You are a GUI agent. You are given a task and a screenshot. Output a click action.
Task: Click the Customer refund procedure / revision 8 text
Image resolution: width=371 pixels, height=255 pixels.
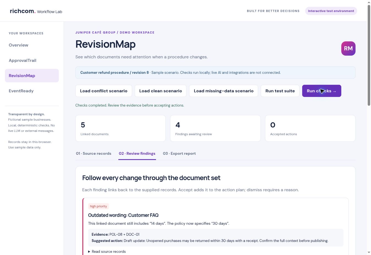(114, 73)
